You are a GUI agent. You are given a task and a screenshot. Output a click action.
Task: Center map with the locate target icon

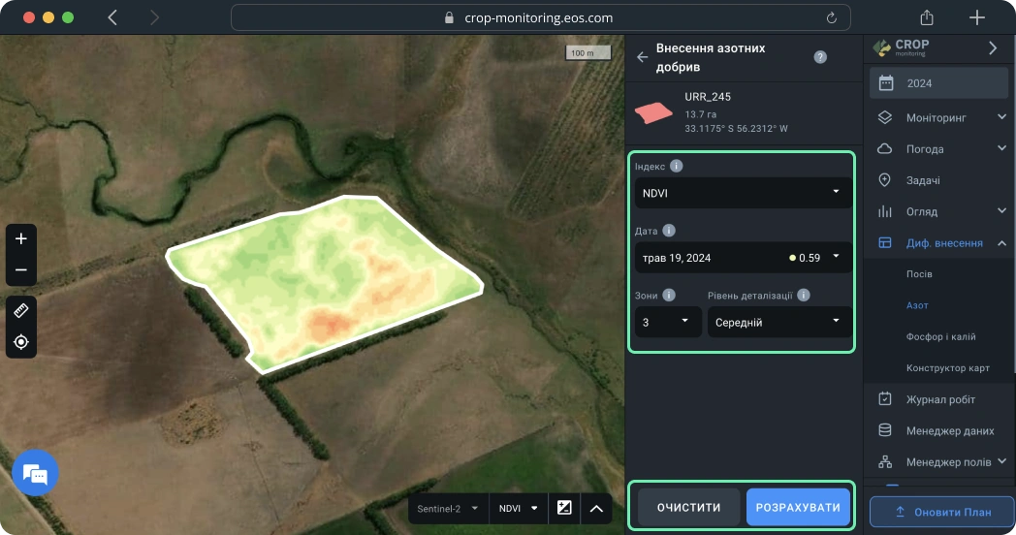[21, 342]
